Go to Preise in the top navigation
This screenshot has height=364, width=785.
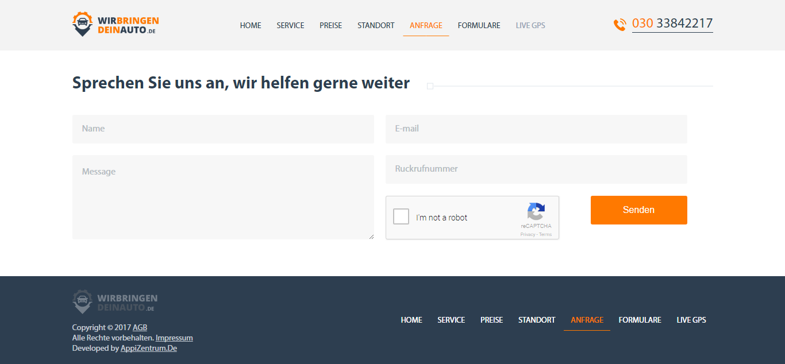(330, 25)
